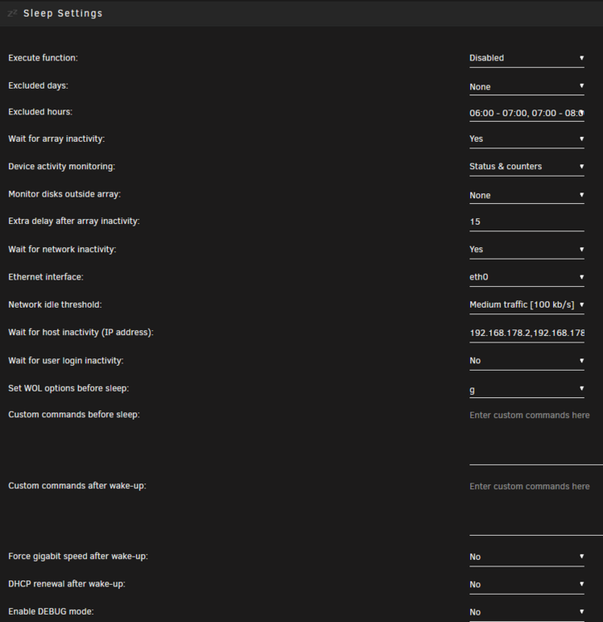Click the Set WOL options before sleep label

(x=69, y=388)
